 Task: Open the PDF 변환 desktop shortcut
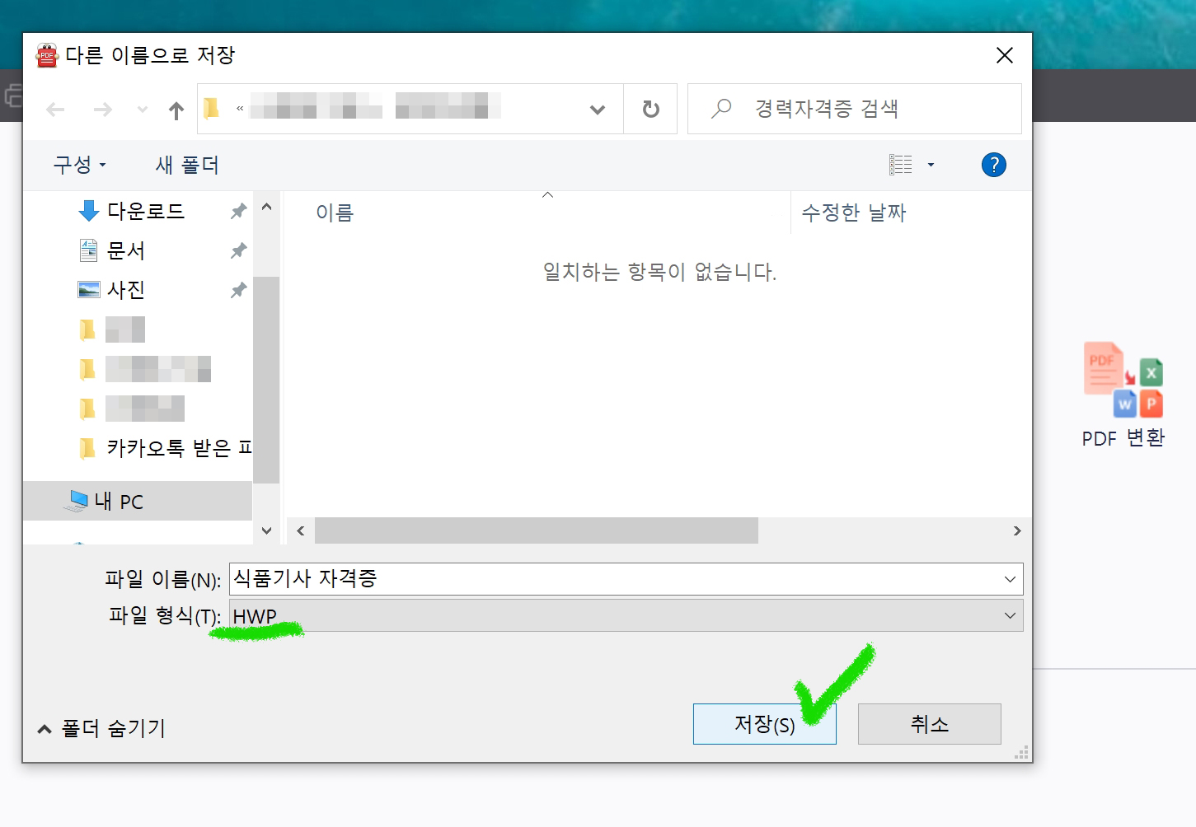click(1122, 387)
